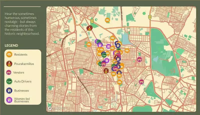The image size is (200, 115).
Task: Click the Vendors icon in the legend
Action: point(9,73)
